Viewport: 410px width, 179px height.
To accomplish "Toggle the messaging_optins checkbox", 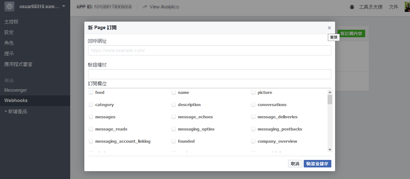I will click(174, 129).
